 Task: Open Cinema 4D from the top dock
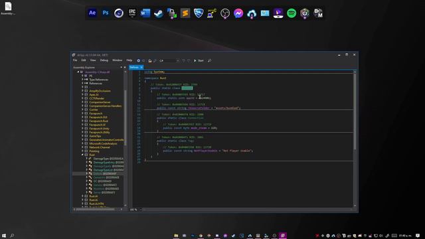tap(119, 13)
